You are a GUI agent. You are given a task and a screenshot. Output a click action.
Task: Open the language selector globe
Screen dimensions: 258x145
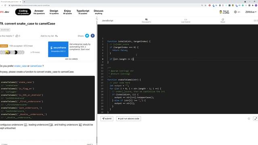pyautogui.click(x=237, y=12)
